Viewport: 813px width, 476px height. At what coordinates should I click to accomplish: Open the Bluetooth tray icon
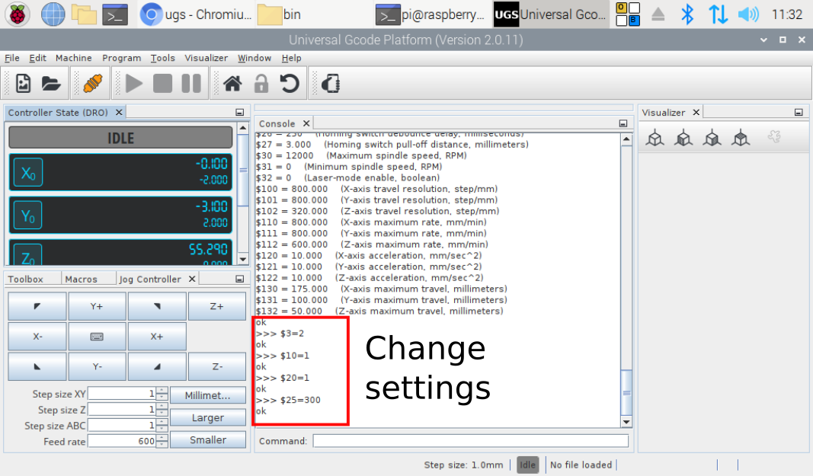click(x=687, y=14)
